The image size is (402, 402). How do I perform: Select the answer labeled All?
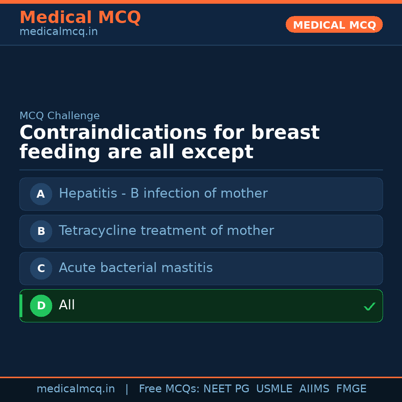(67, 305)
